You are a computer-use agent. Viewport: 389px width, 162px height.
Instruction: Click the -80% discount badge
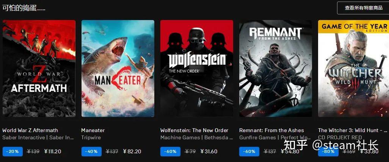pos(328,152)
